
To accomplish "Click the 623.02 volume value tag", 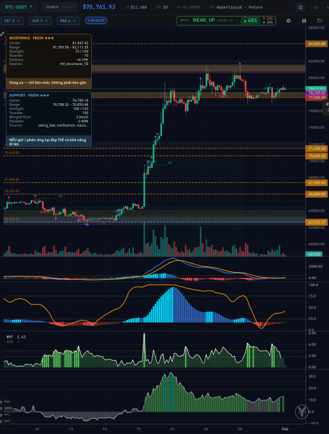I will [x=314, y=254].
